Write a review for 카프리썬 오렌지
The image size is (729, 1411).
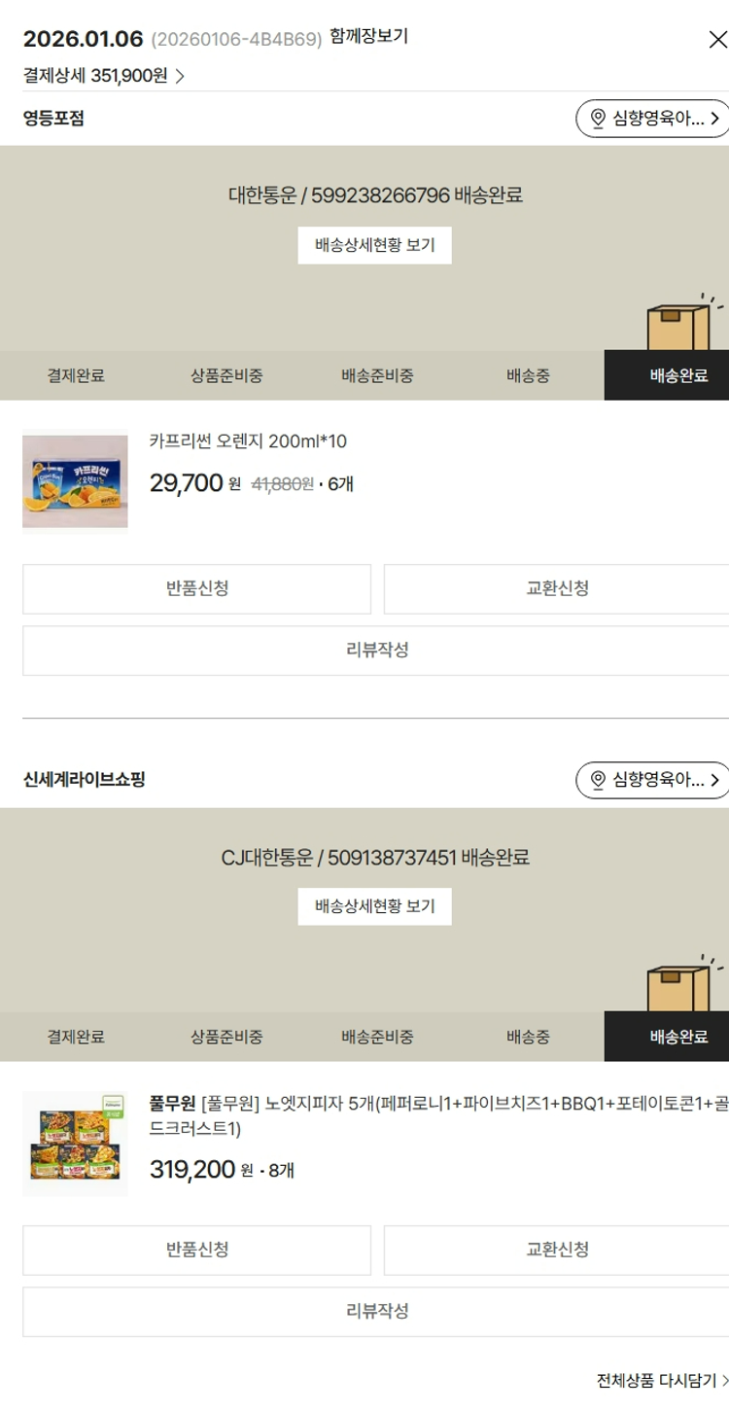pyautogui.click(x=375, y=651)
